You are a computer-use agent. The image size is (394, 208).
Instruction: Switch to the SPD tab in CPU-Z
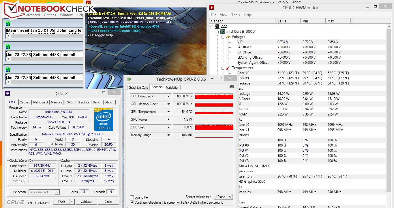coord(70,102)
